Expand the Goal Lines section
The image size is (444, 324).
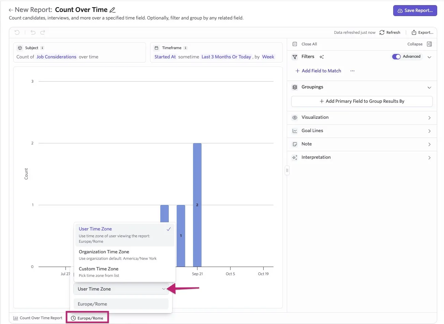pos(362,131)
